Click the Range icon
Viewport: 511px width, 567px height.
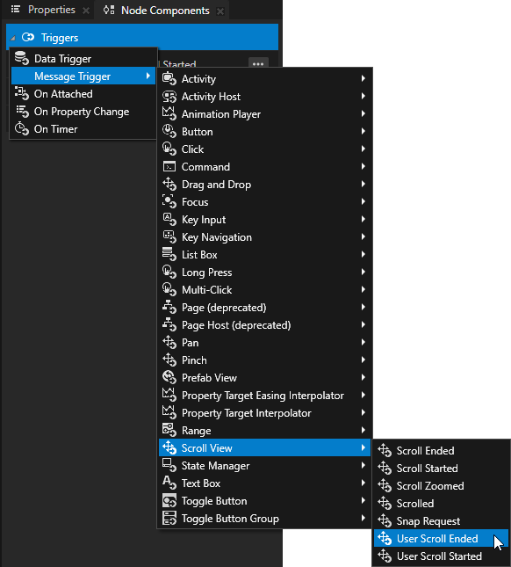tap(169, 431)
